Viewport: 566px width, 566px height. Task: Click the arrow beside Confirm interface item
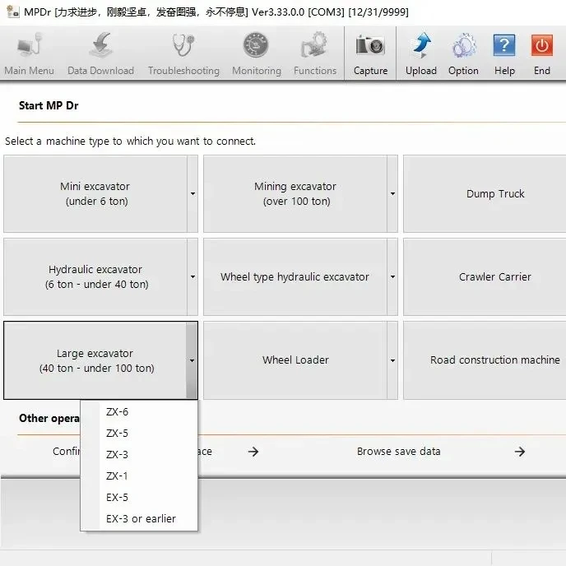(253, 452)
